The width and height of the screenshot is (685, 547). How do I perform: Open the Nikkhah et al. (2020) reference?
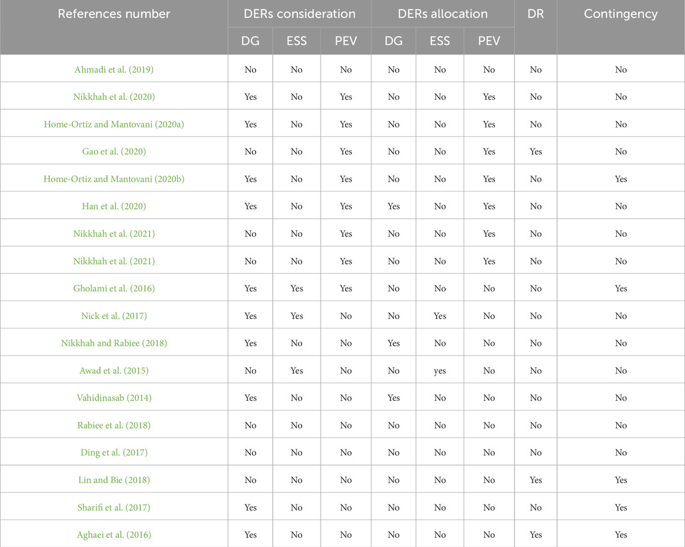114,96
